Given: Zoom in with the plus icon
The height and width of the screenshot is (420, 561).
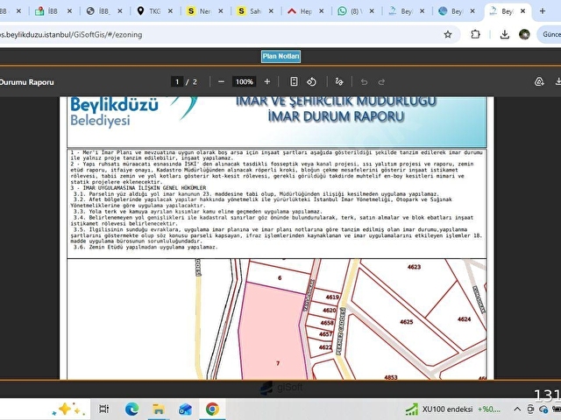Looking at the screenshot, I should click(266, 81).
